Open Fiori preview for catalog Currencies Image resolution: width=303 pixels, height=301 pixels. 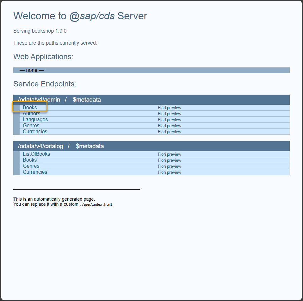click(170, 172)
